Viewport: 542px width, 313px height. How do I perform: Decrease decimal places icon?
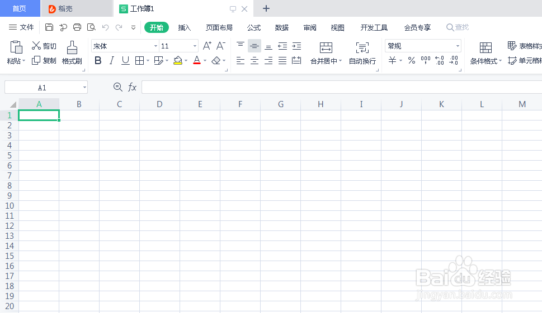(x=454, y=61)
